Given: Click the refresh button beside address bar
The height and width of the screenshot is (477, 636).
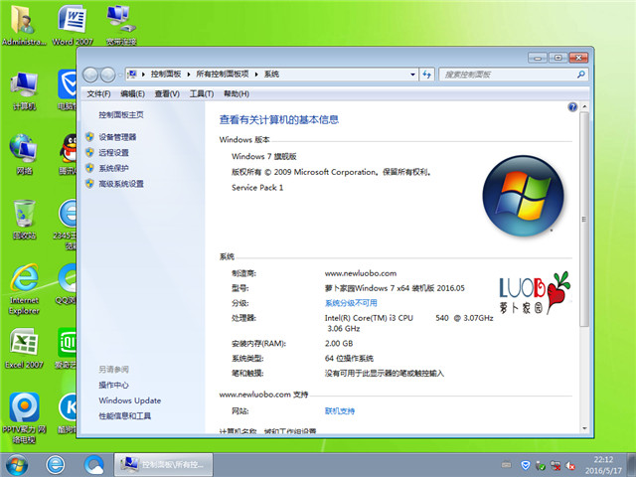Looking at the screenshot, I should (426, 75).
